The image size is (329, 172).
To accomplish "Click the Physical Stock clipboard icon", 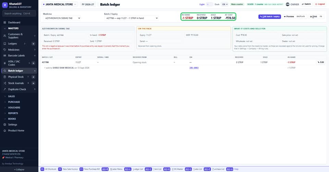I will pyautogui.click(x=5, y=77).
